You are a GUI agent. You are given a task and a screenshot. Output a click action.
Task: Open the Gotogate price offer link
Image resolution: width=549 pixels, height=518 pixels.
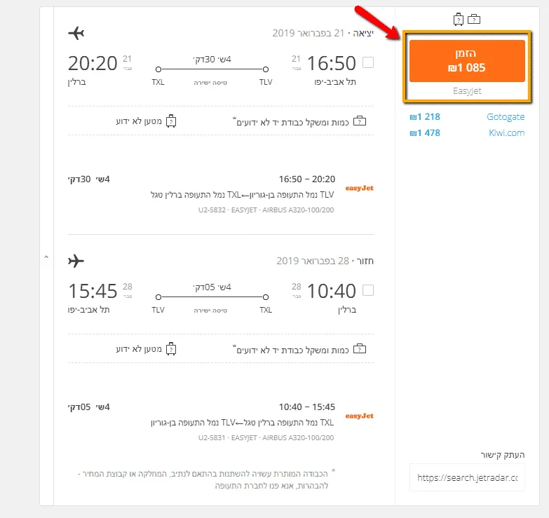tap(505, 117)
